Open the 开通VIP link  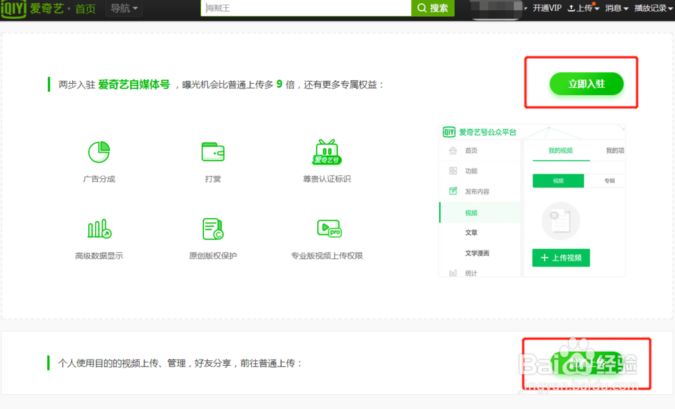(x=547, y=7)
